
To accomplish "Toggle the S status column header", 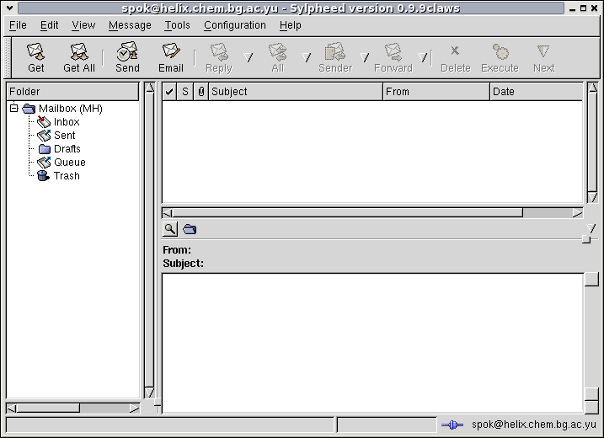I will click(x=185, y=92).
